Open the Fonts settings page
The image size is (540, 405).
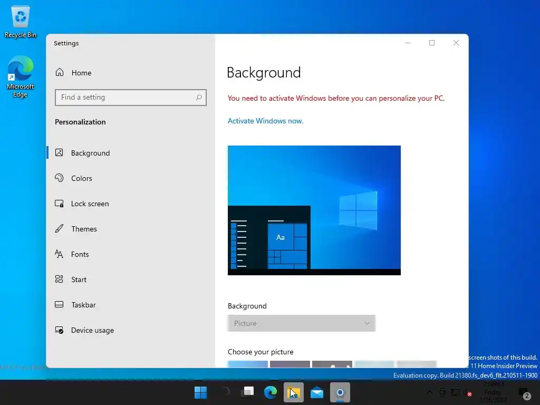[131, 254]
